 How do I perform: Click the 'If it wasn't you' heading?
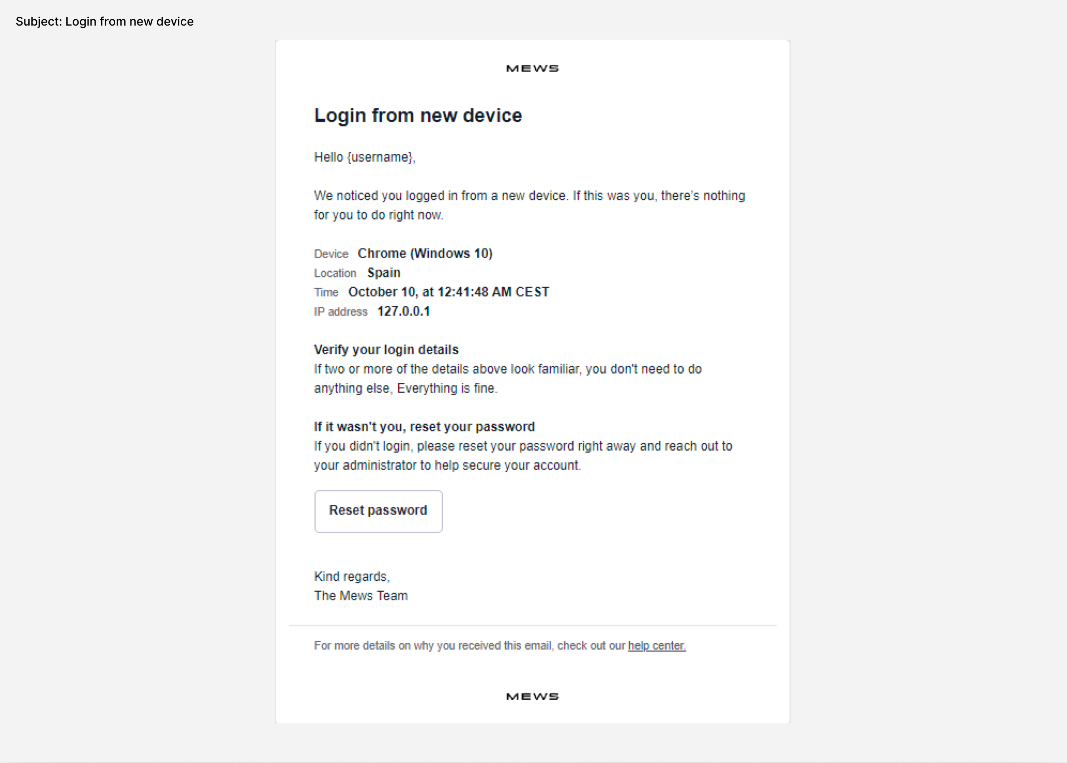(x=424, y=426)
